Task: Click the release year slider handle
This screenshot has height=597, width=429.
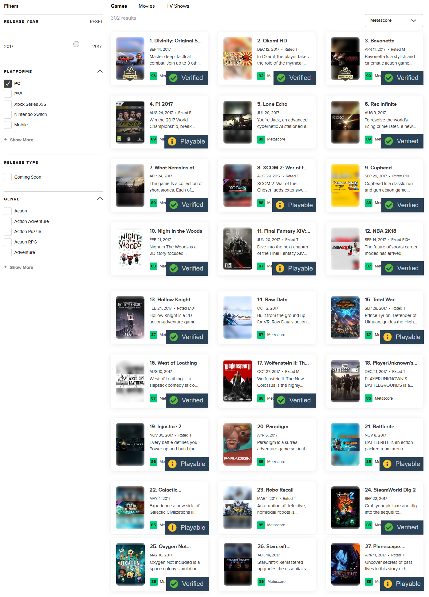Action: (x=77, y=44)
